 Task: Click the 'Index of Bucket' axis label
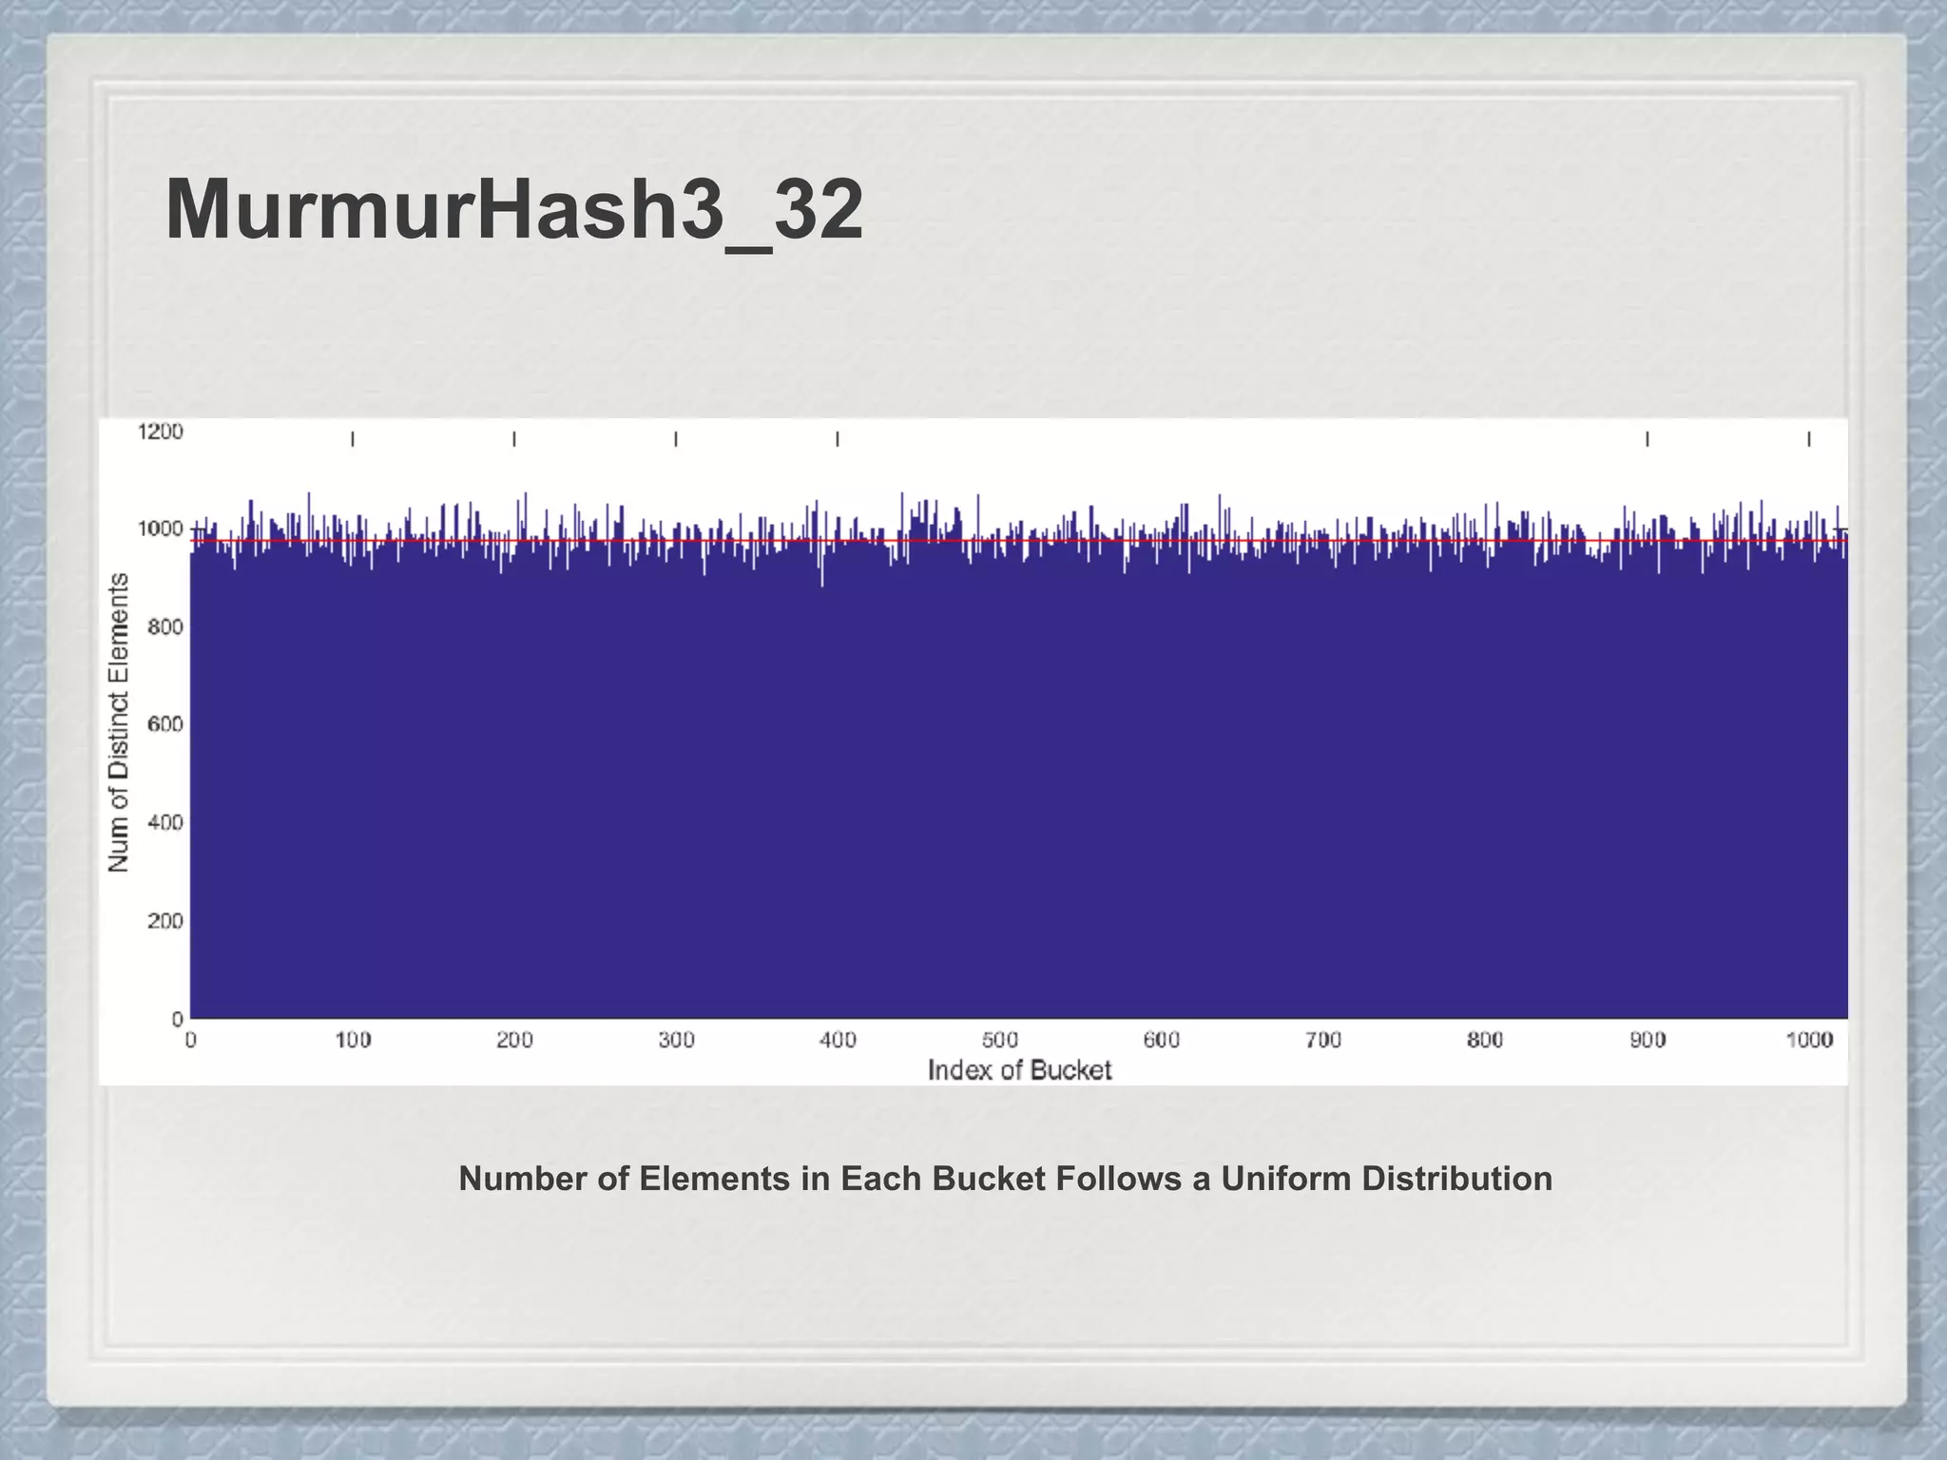[1019, 1070]
